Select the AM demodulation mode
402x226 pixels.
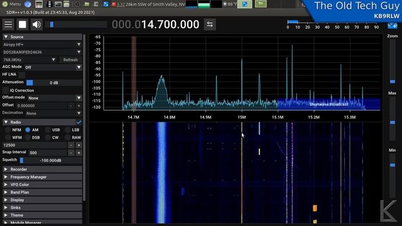pyautogui.click(x=32, y=130)
